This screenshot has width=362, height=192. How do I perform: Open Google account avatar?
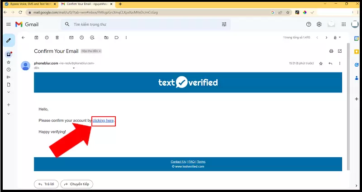(x=355, y=24)
